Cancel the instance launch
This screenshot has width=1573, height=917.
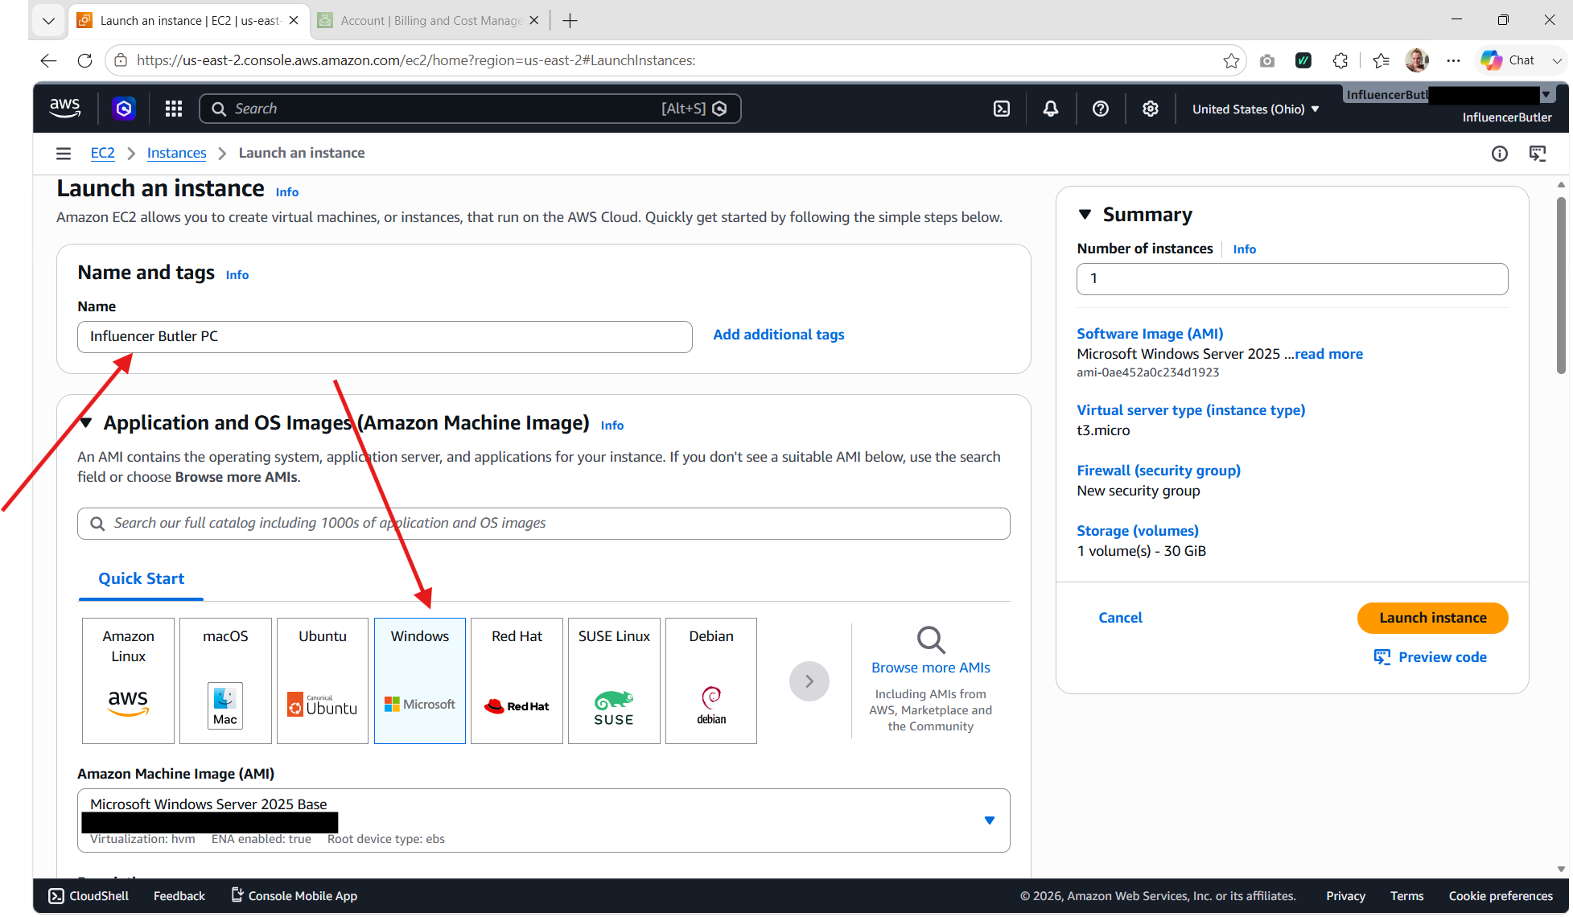pos(1120,618)
